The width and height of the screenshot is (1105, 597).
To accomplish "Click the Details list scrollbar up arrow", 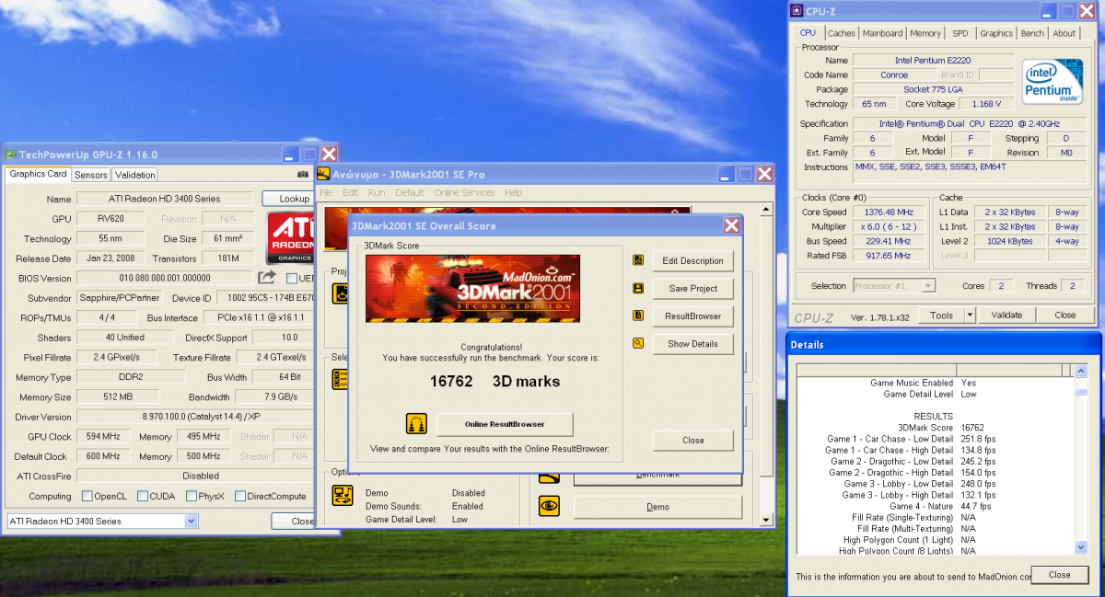I will 1081,370.
